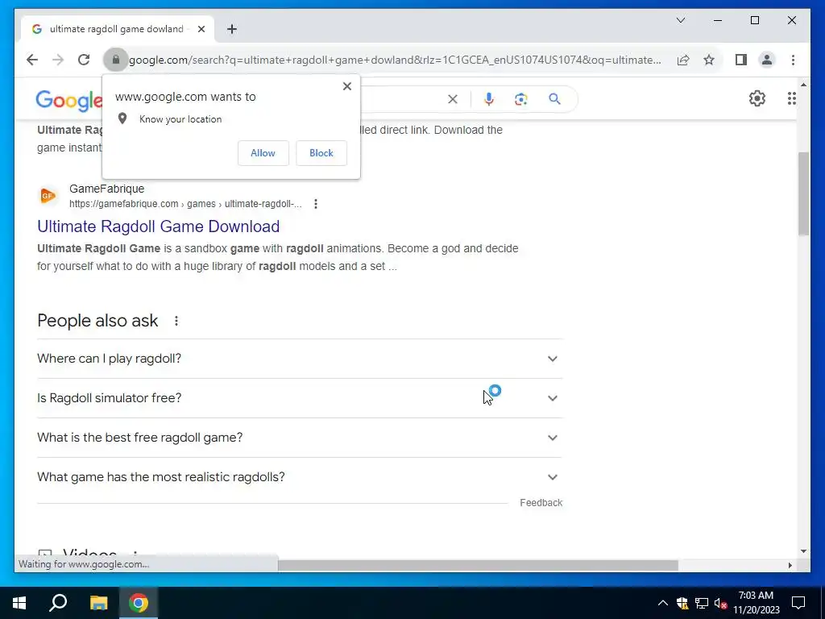The width and height of the screenshot is (825, 619).
Task: Click the address bar URL
Action: coord(395,60)
